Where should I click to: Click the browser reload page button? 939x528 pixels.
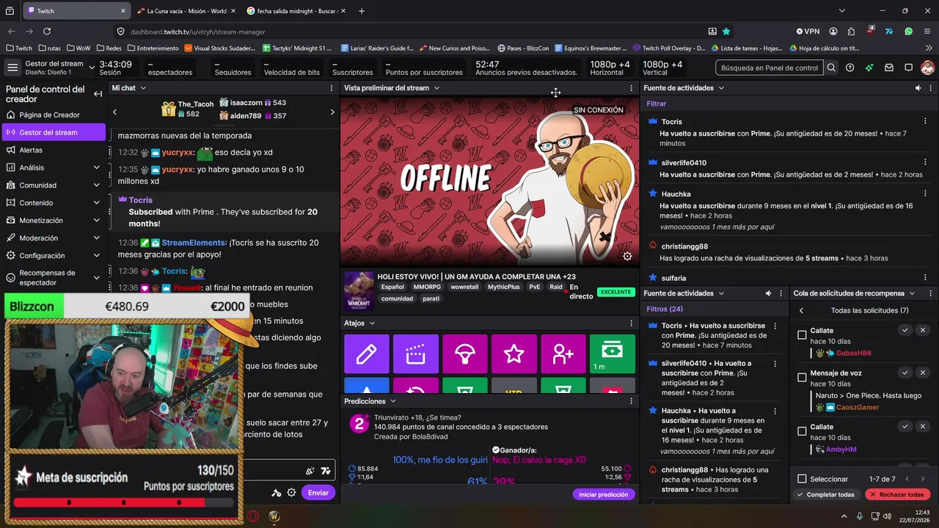point(47,32)
